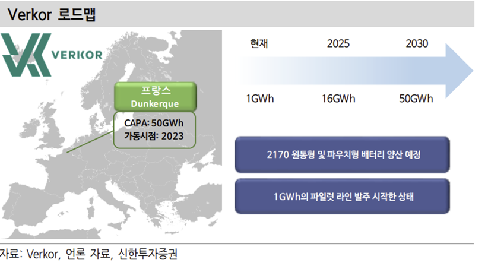The width and height of the screenshot is (488, 269).
Task: Select the 1GWh의 파일럿 라인 발주 box
Action: 343,197
